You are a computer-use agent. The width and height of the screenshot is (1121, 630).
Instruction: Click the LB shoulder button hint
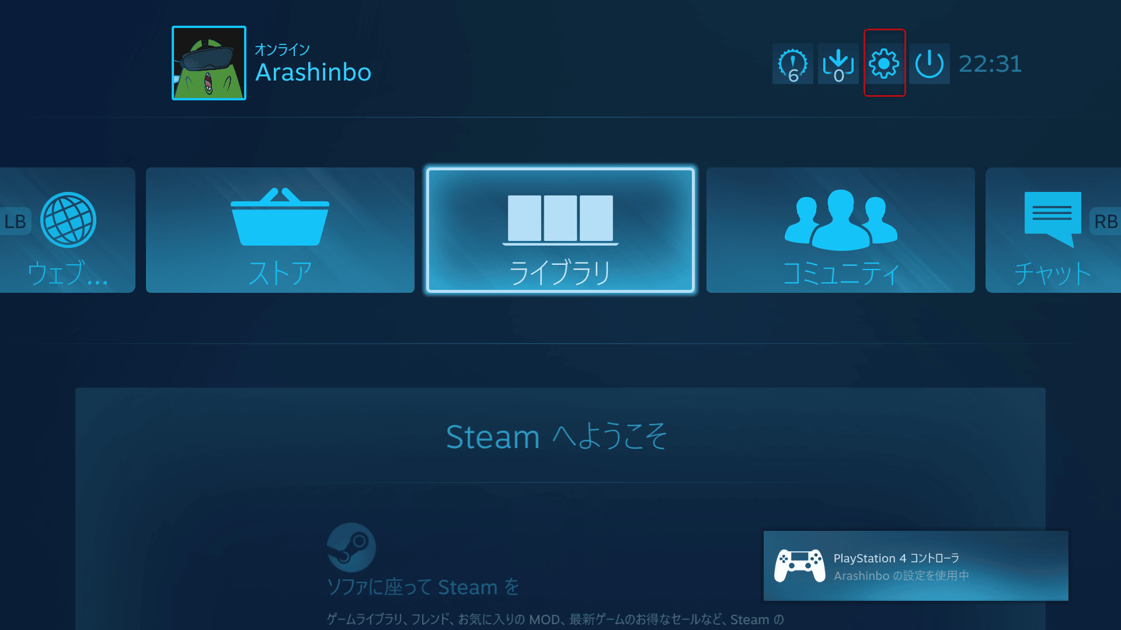(x=16, y=221)
